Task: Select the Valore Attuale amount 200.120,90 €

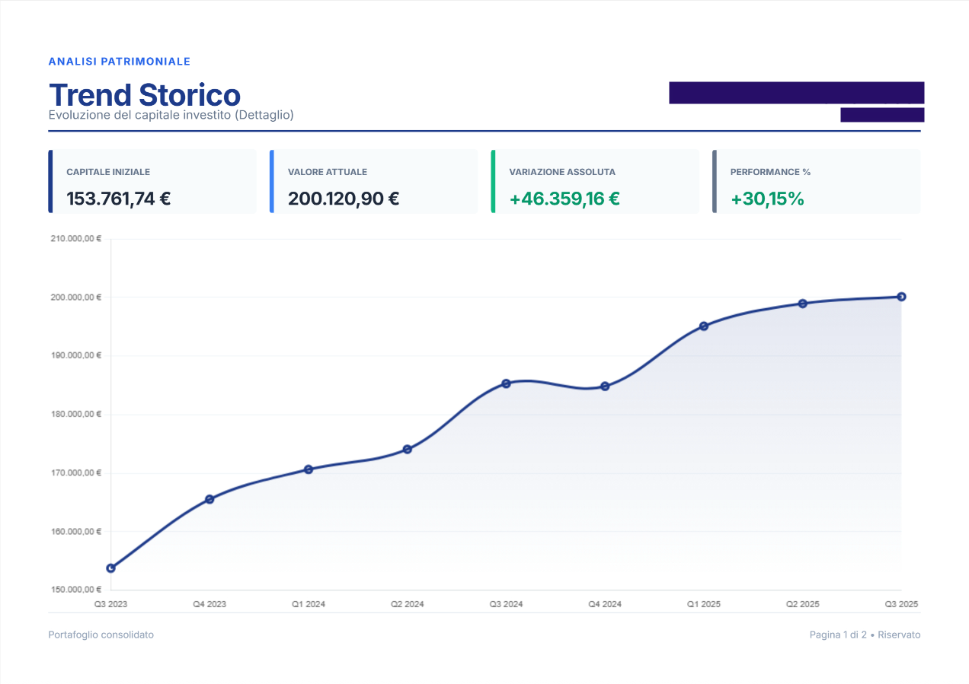Action: click(x=344, y=199)
